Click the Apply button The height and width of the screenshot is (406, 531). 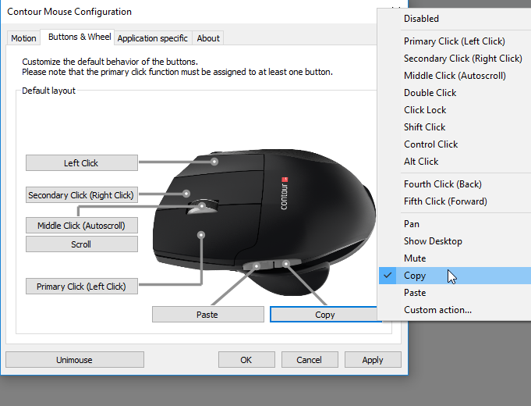373,359
